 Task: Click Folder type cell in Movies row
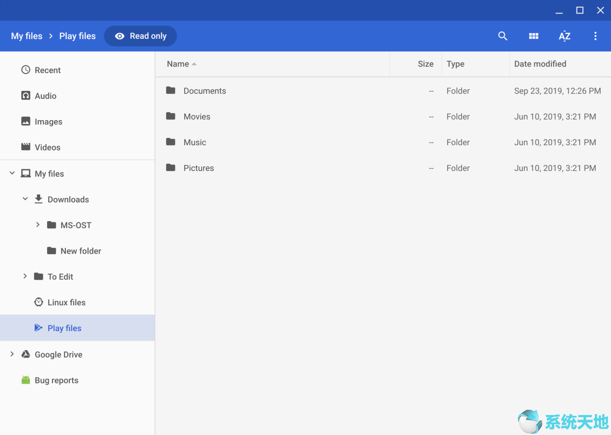click(458, 117)
